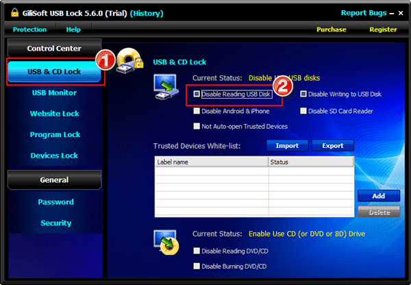Click the padlock icon in title bar

[14, 12]
